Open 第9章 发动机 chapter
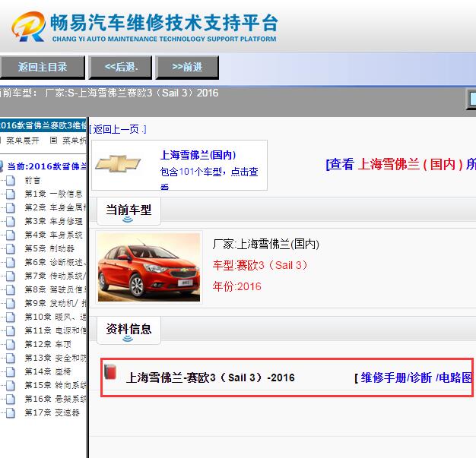The height and width of the screenshot is (458, 476). pos(56,303)
